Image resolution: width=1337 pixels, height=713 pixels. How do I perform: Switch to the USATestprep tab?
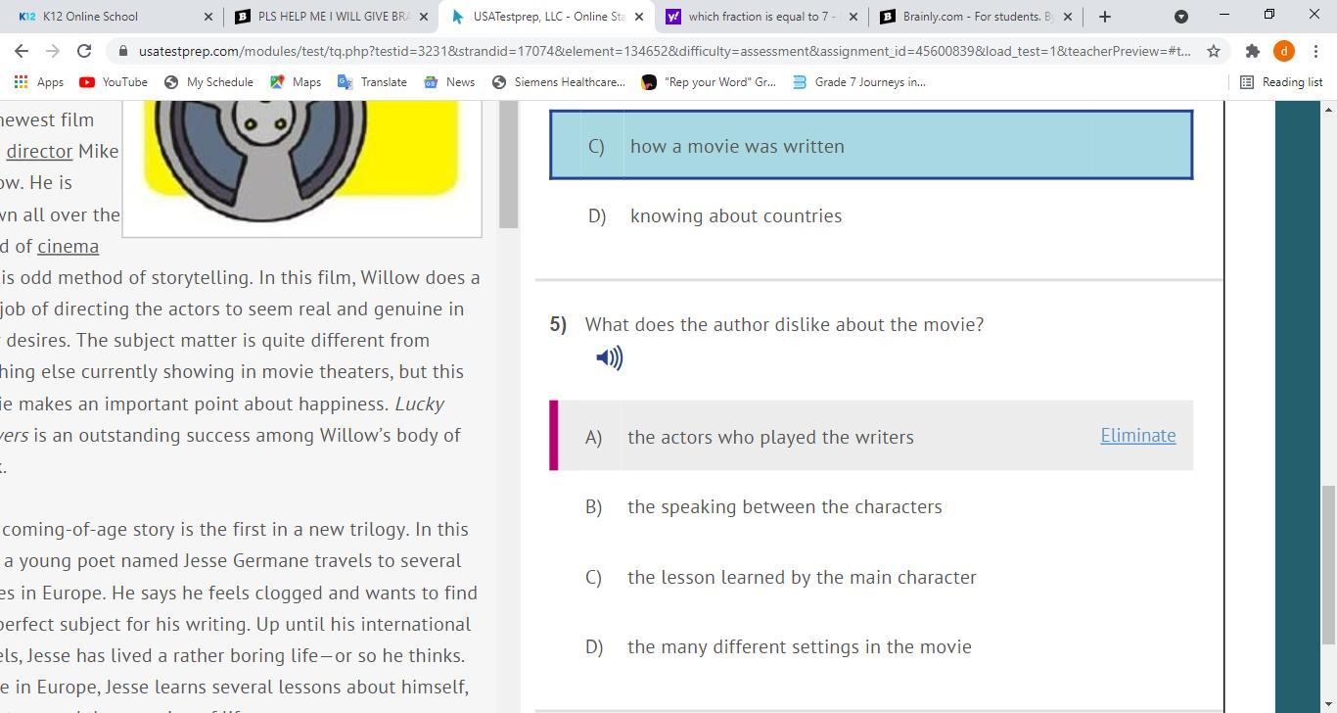point(546,17)
